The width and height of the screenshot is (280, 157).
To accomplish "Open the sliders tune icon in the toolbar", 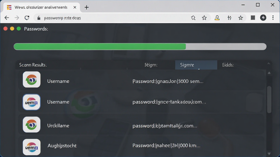I will click(x=229, y=18).
